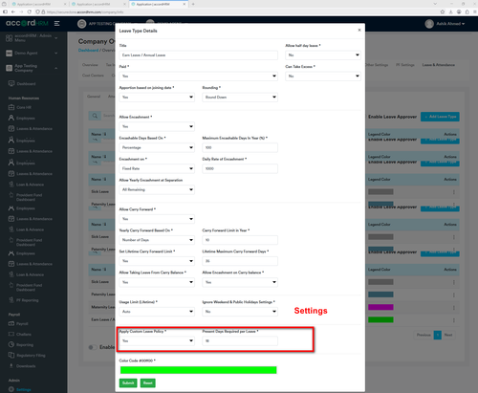Click the App Testing Company header icon
Image resolution: width=478 pixels, height=393 pixels.
(x=82, y=24)
